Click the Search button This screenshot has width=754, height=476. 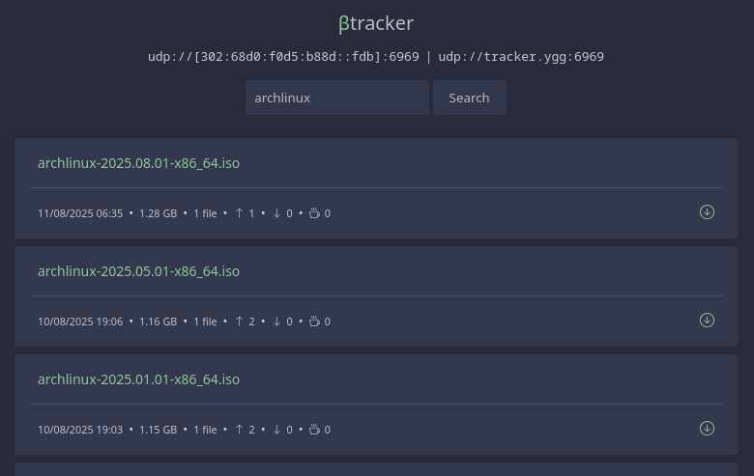[x=470, y=98]
